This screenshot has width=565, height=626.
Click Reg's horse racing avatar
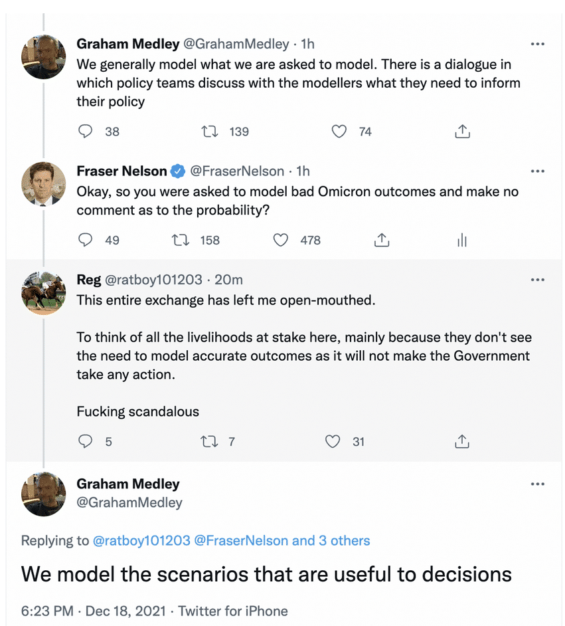coord(44,292)
